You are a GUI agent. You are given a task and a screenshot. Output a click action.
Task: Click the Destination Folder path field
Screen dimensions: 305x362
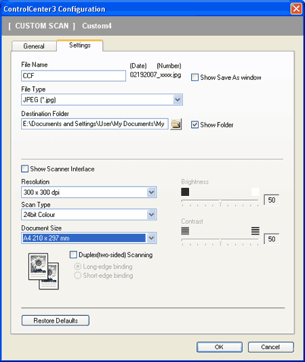[x=95, y=124]
